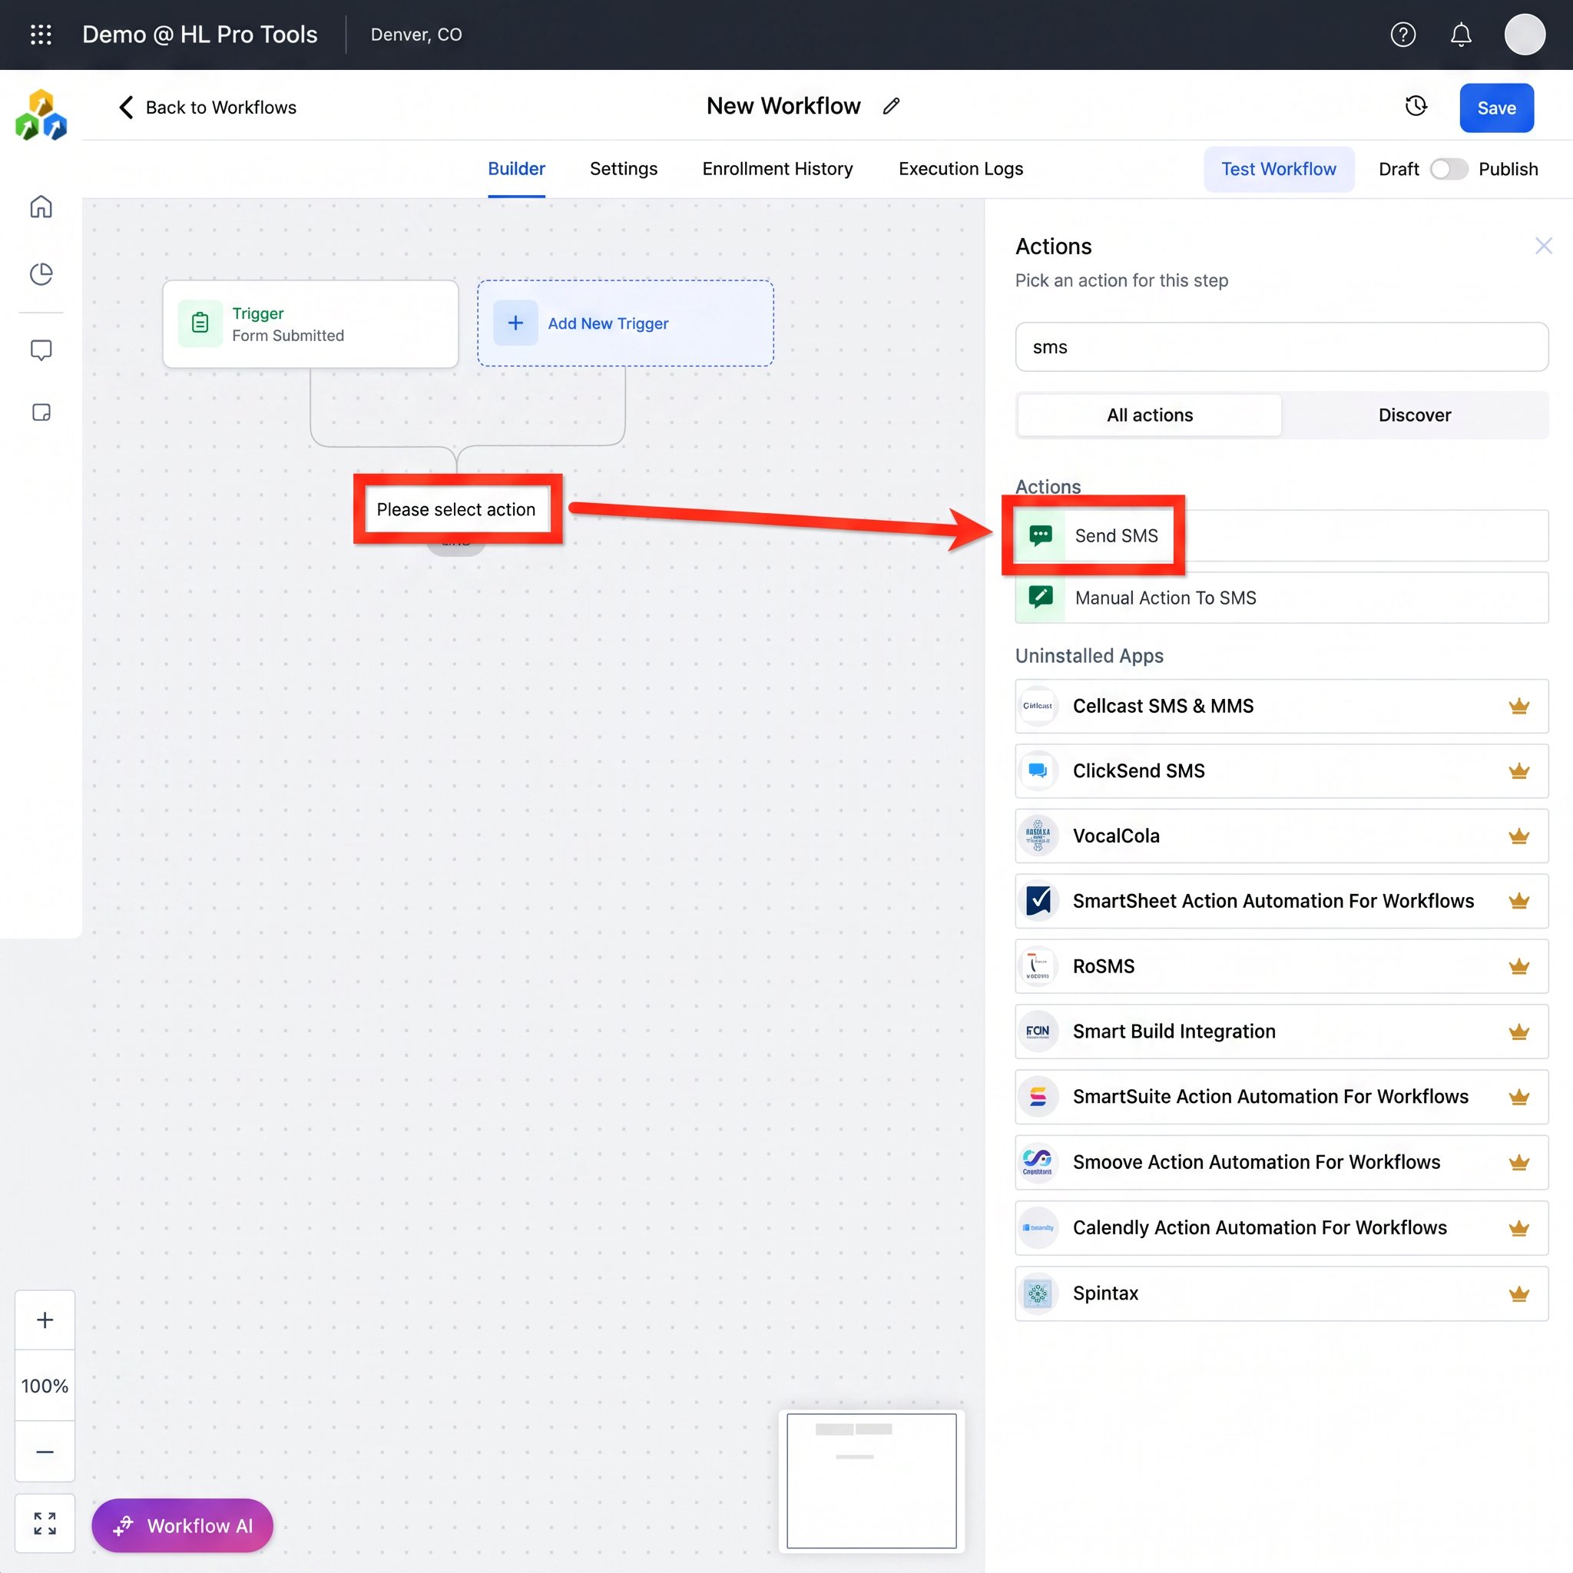
Task: Click the RoSMS crown icon
Action: [1518, 965]
